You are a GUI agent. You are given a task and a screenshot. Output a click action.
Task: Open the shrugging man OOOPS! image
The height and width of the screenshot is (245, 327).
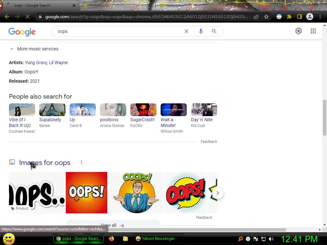tap(136, 193)
